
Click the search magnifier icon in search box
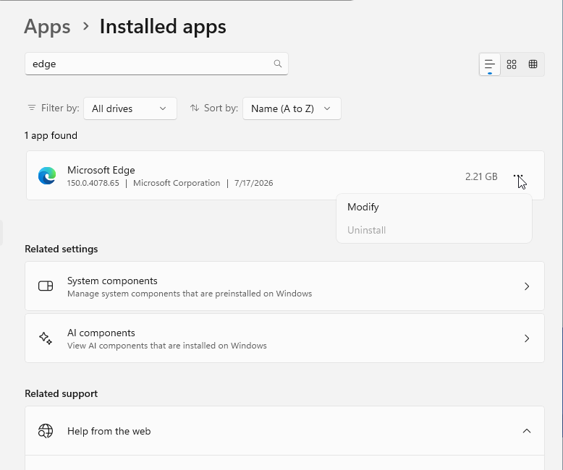click(x=278, y=64)
